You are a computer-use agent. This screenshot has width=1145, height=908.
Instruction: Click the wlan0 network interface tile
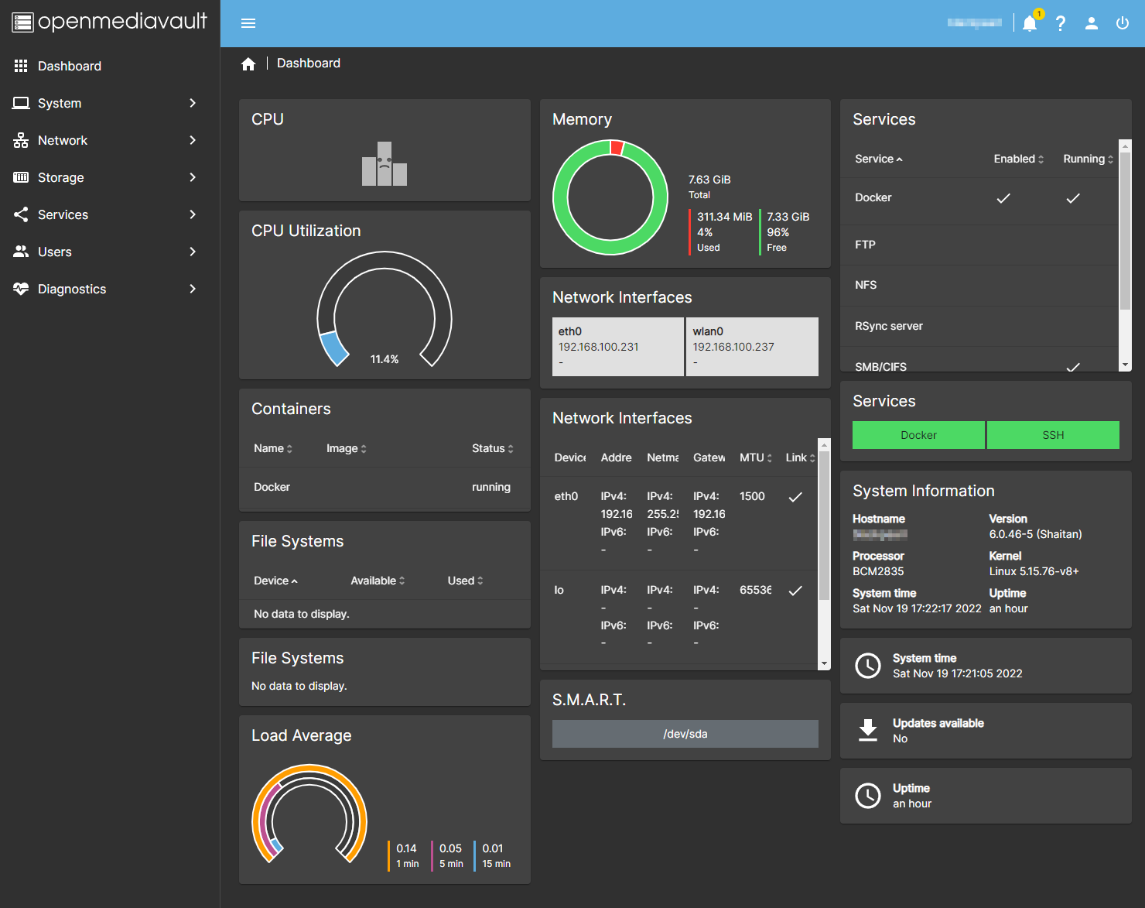pyautogui.click(x=752, y=347)
